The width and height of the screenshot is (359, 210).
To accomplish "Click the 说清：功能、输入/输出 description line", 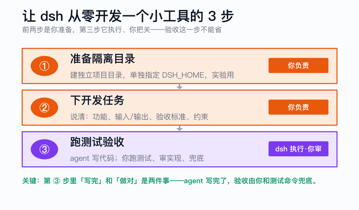I will 139,117.
